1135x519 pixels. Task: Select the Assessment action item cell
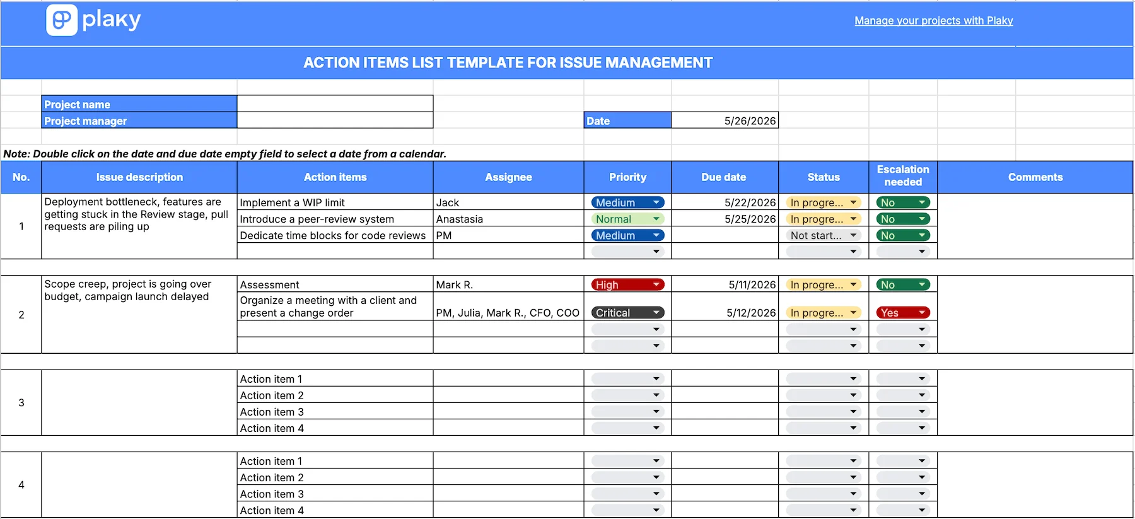[x=335, y=284]
